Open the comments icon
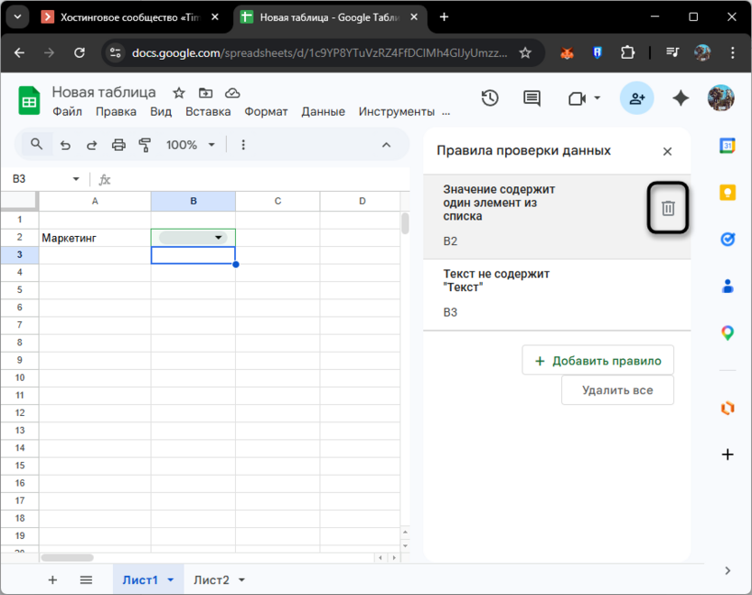This screenshot has height=595, width=752. pyautogui.click(x=531, y=99)
